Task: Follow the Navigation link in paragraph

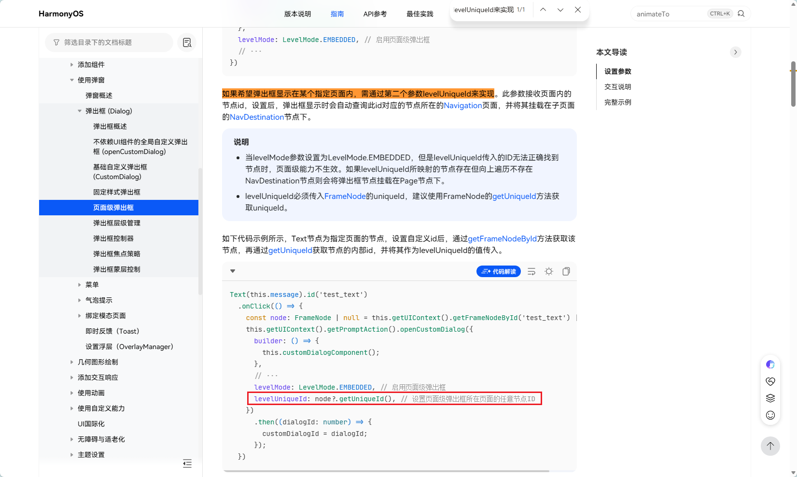Action: tap(463, 105)
